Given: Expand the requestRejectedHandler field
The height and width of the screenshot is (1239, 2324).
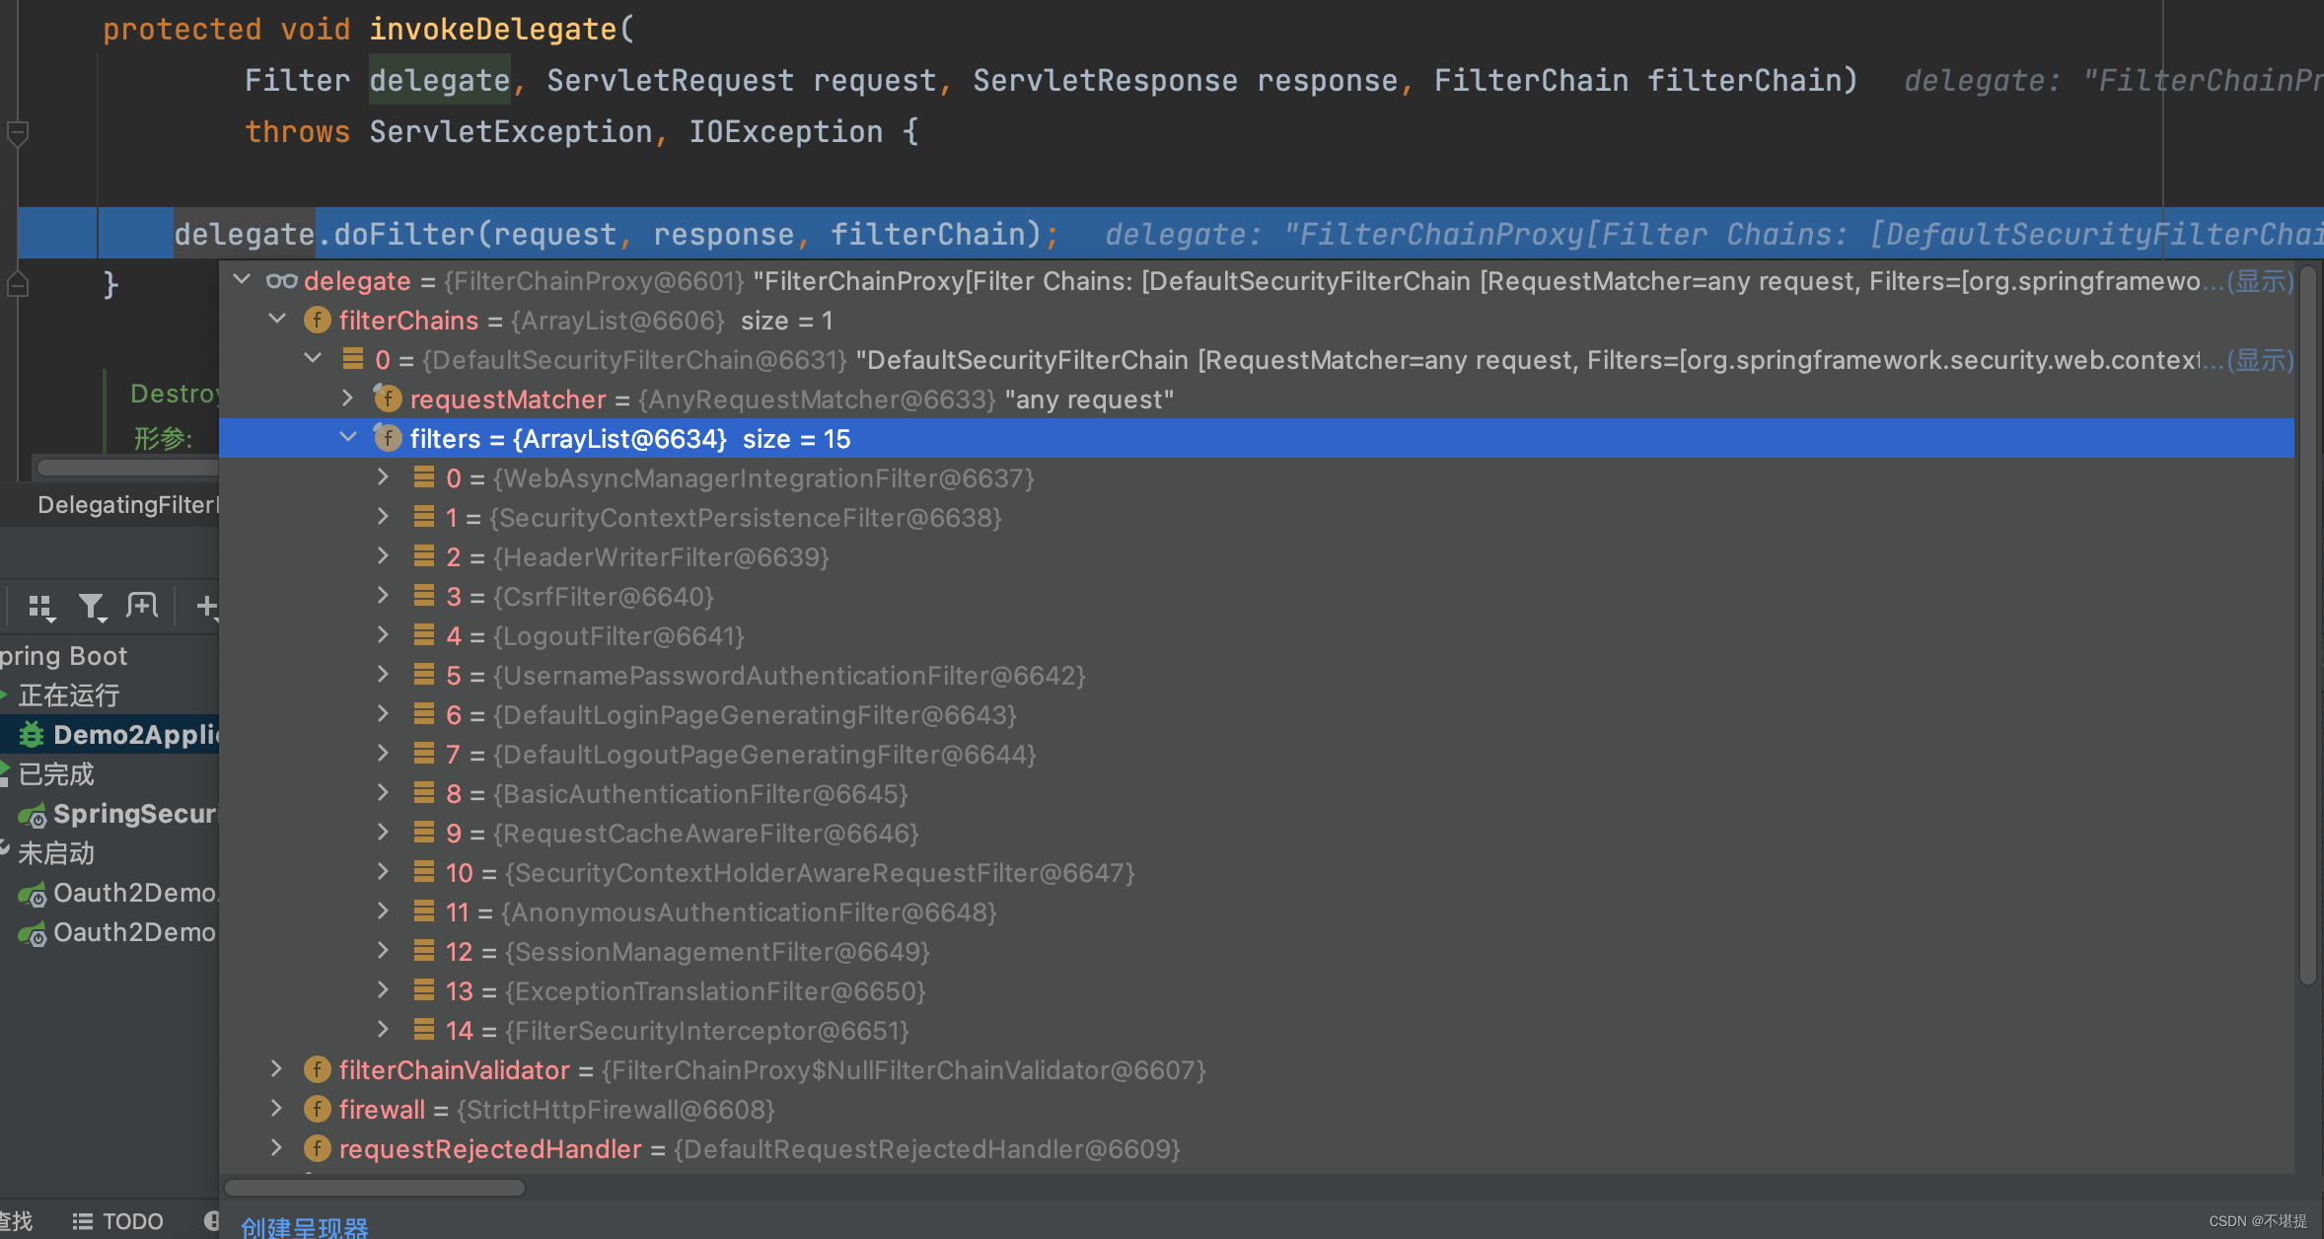Looking at the screenshot, I should [277, 1148].
